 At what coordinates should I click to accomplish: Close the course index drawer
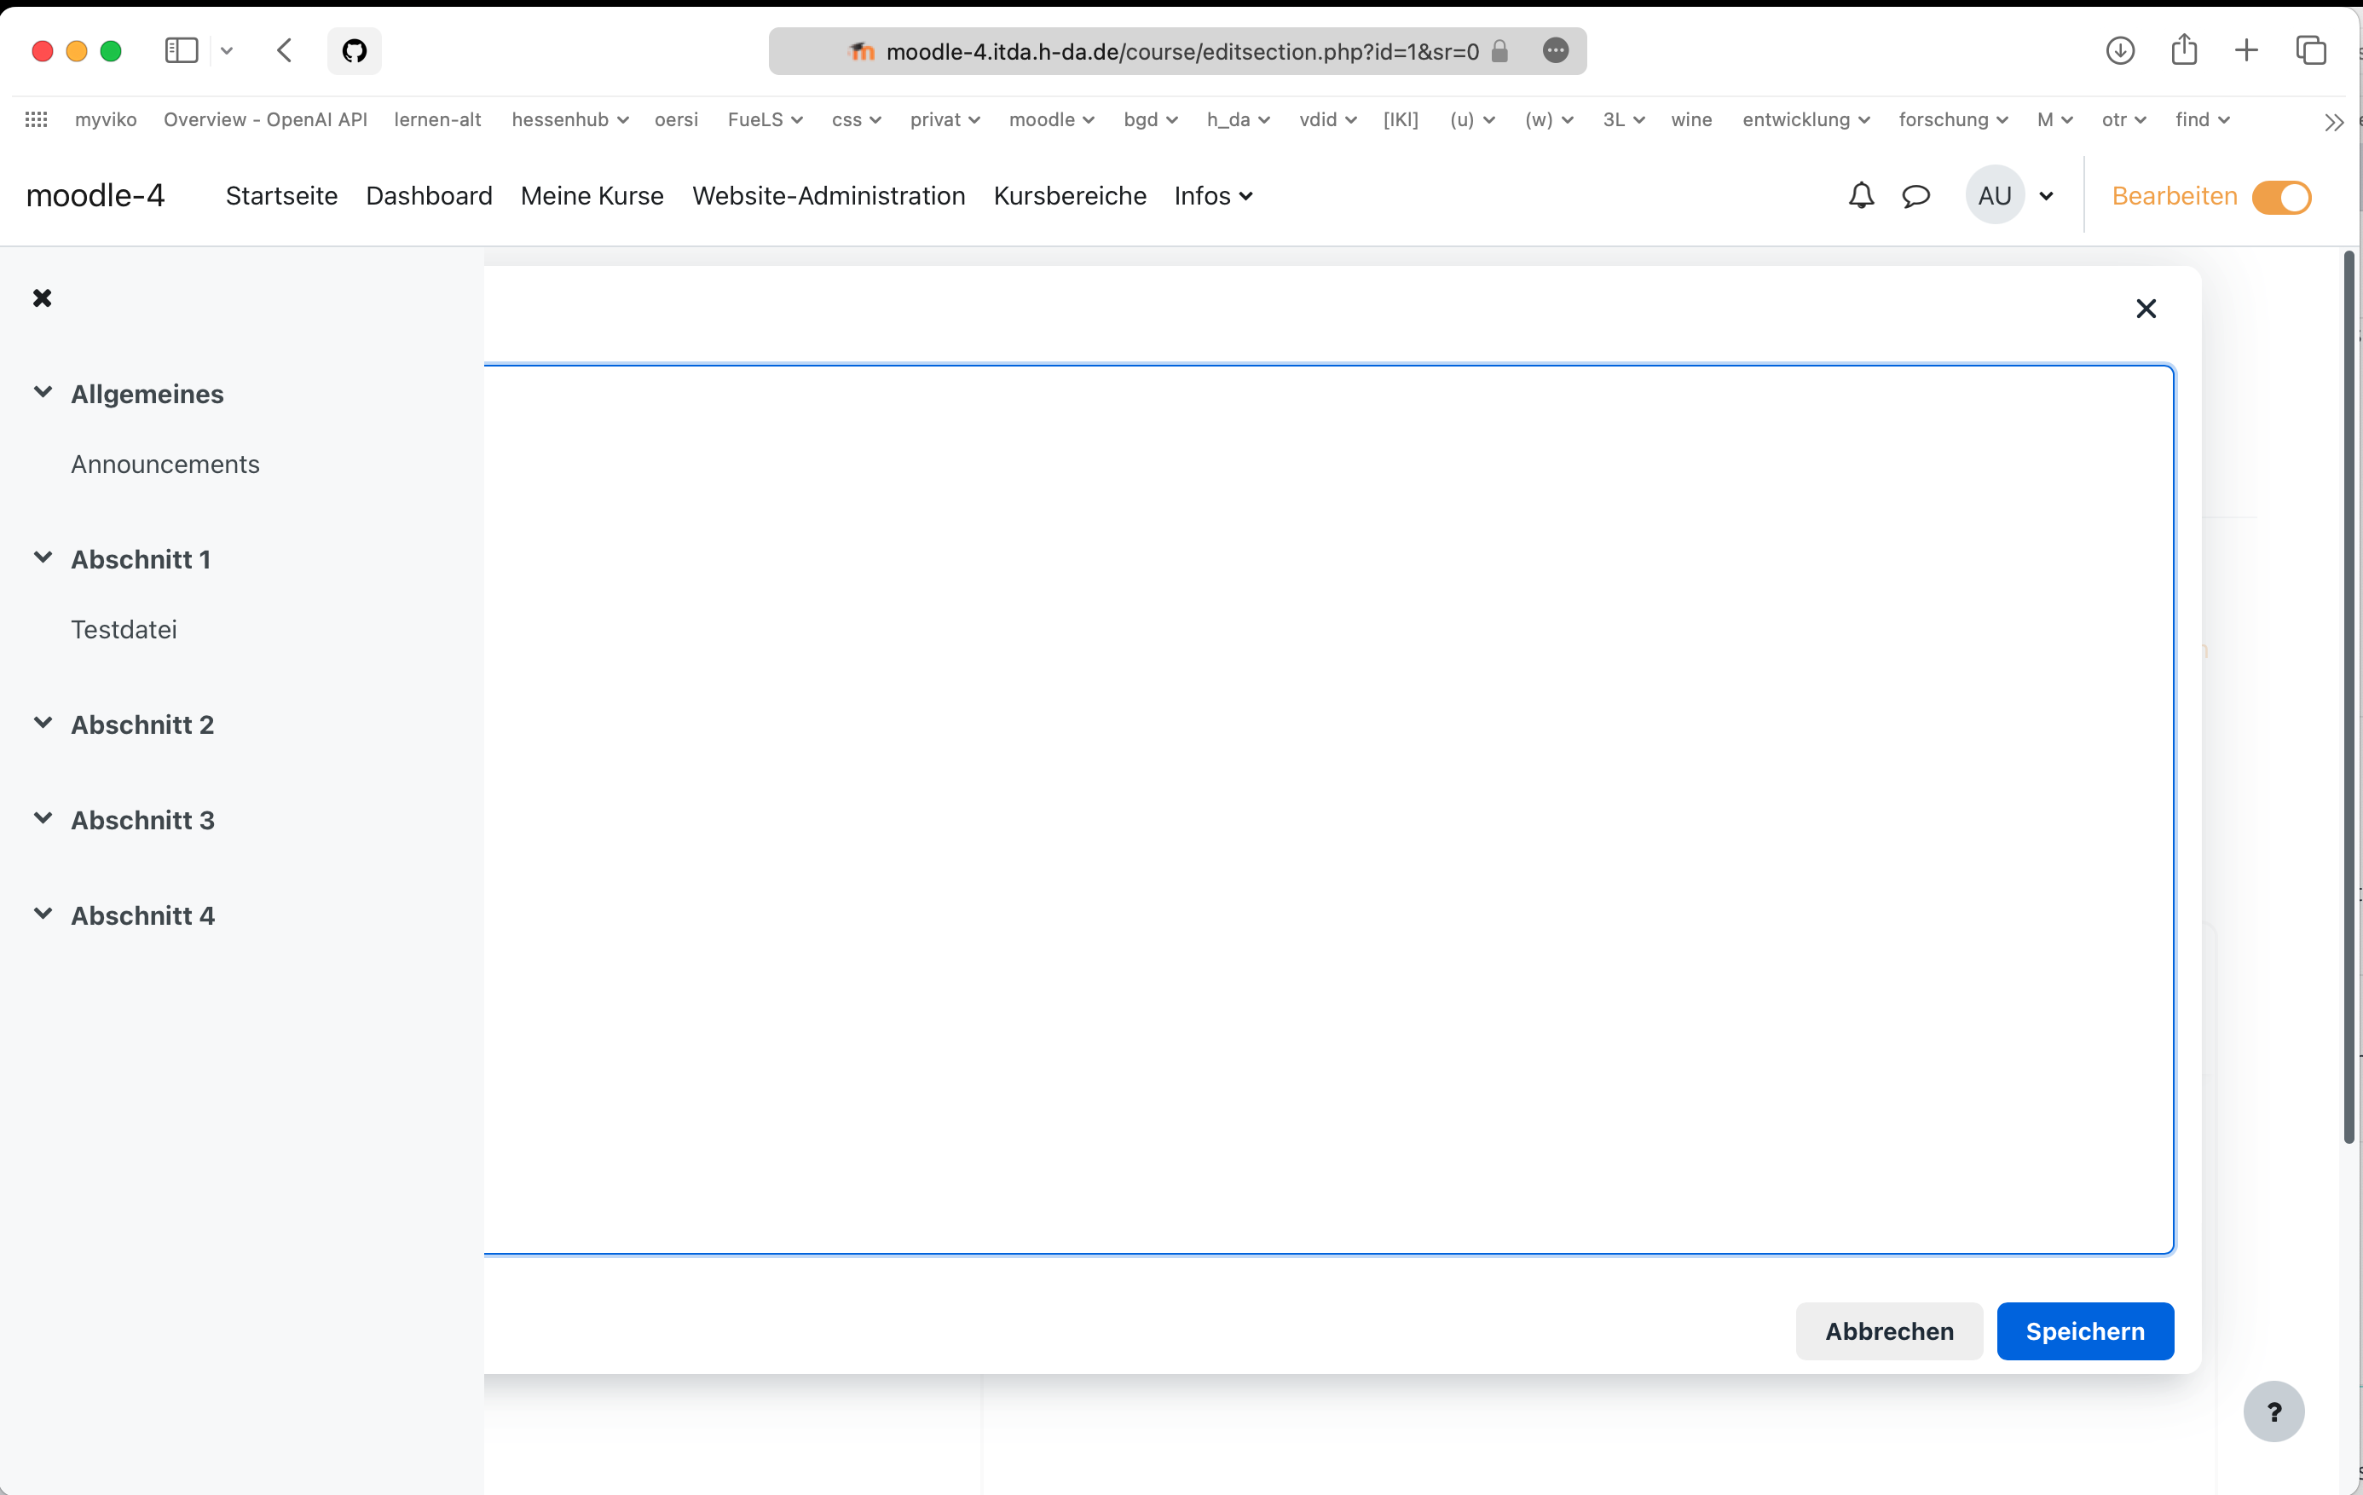43,297
